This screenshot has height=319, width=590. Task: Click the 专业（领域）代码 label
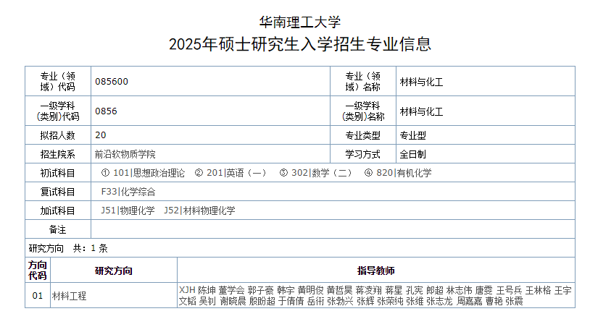point(58,82)
